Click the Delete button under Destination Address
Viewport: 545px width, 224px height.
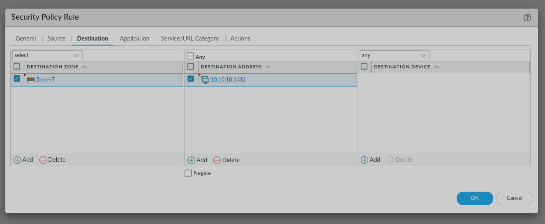coord(226,160)
